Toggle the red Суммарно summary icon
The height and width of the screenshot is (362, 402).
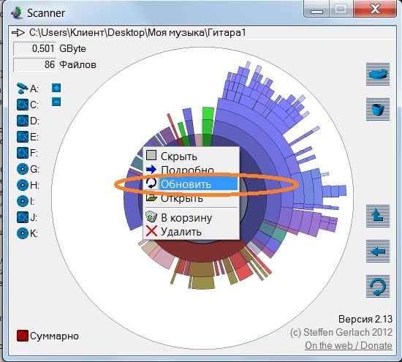[23, 336]
